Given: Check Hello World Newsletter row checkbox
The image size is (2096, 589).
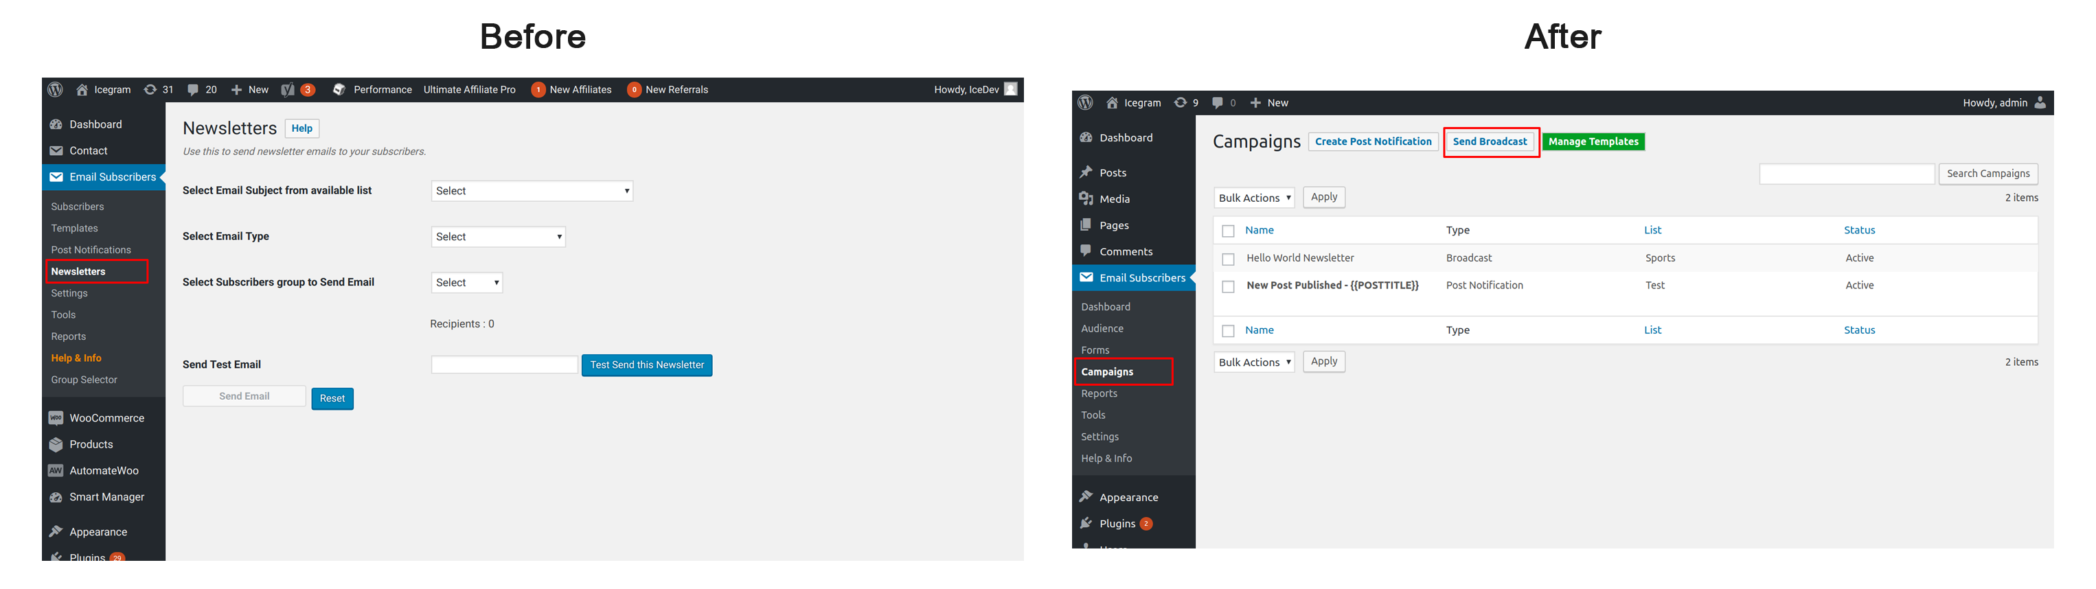Looking at the screenshot, I should [x=1229, y=259].
